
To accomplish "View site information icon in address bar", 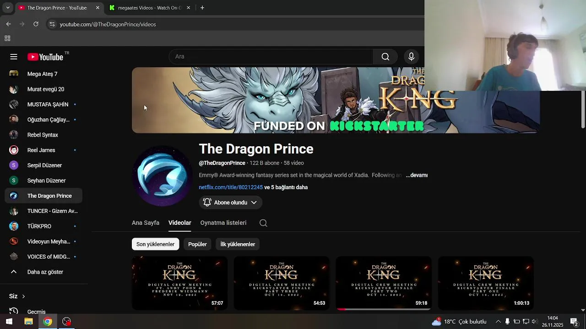I will [52, 24].
